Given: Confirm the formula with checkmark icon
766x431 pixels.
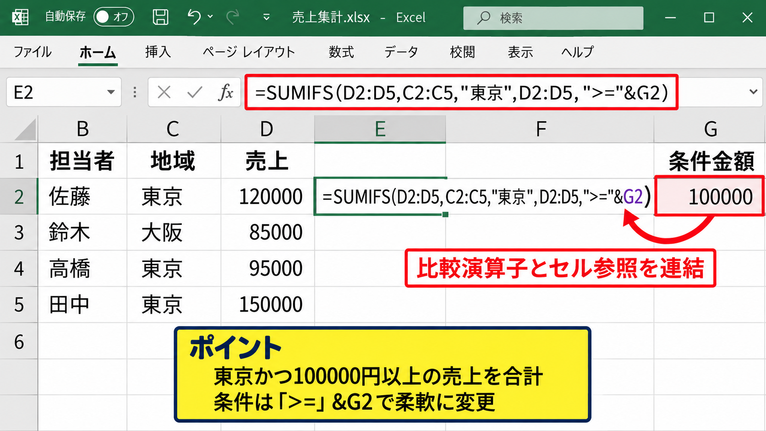Looking at the screenshot, I should (195, 92).
